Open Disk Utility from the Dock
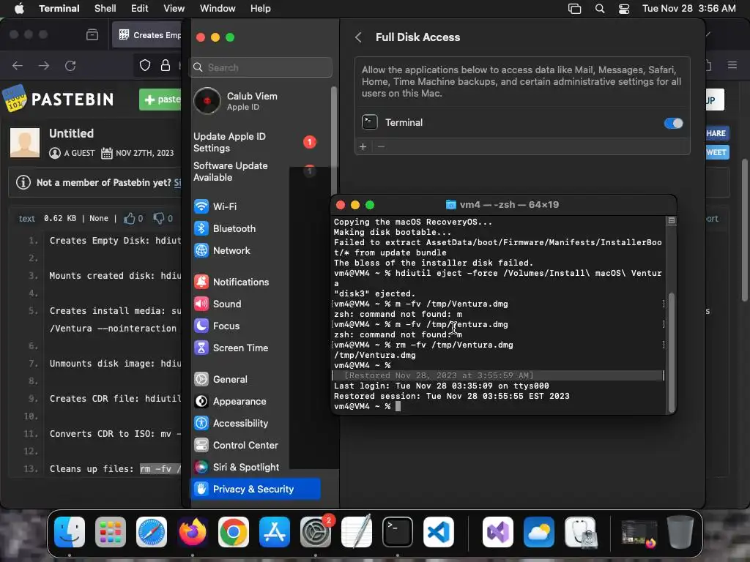Image resolution: width=750 pixels, height=562 pixels. pyautogui.click(x=580, y=532)
